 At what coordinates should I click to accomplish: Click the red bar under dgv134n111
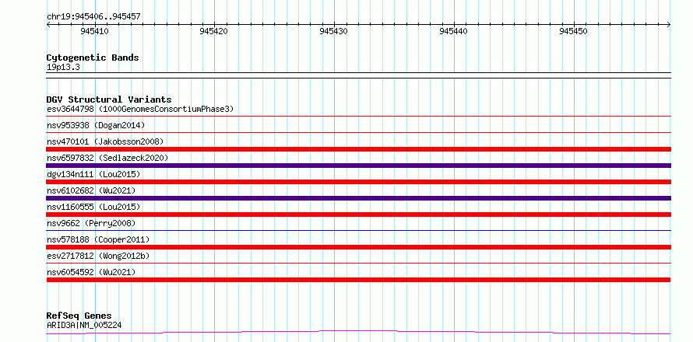coord(359,182)
